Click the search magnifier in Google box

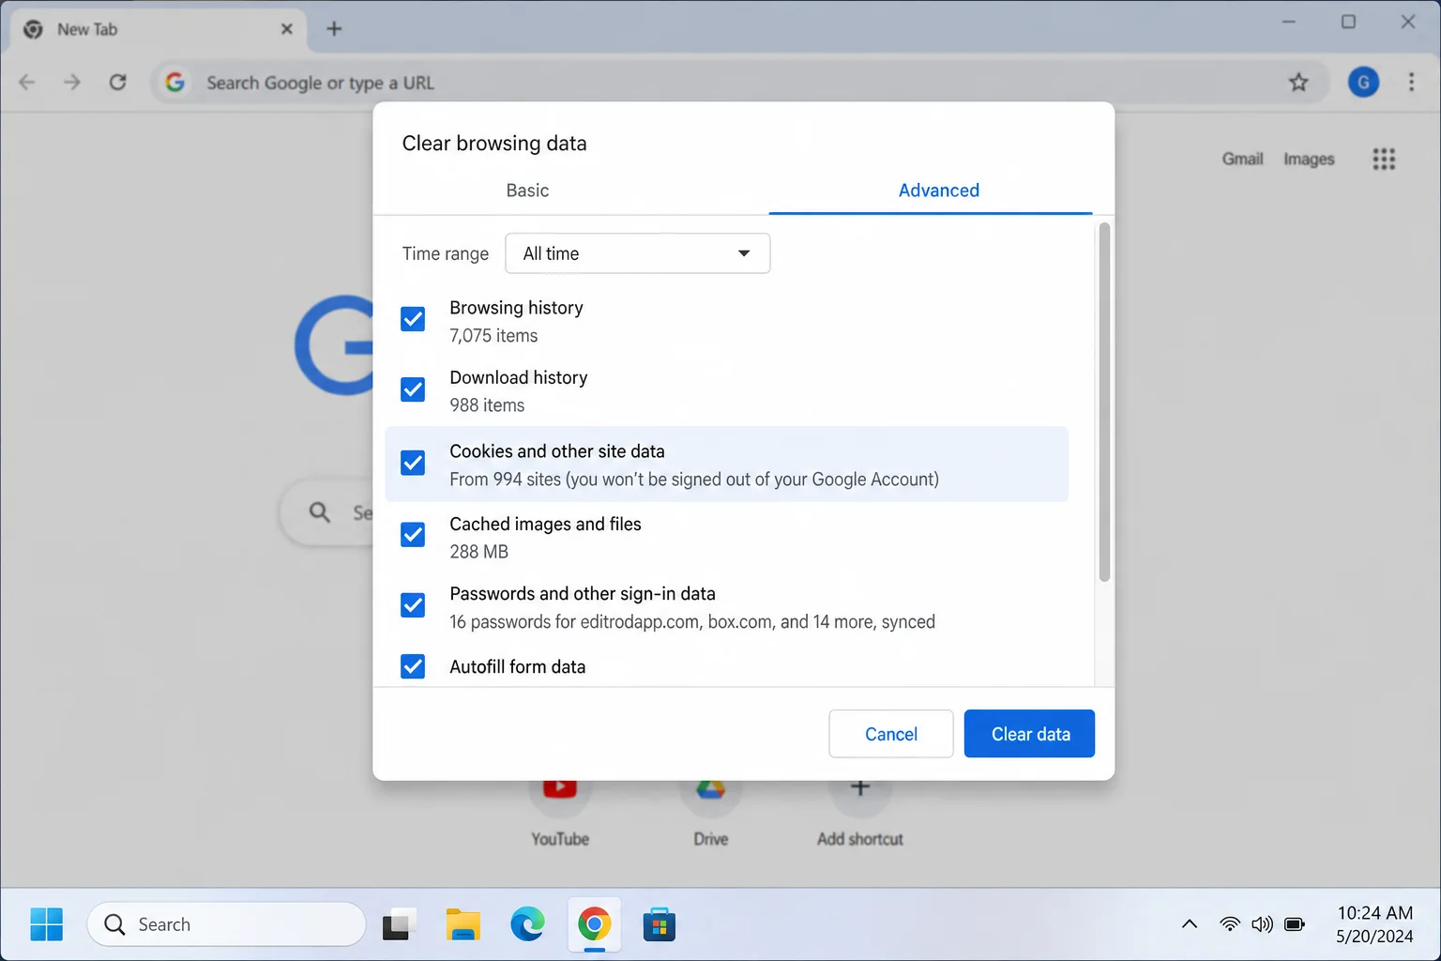coord(320,512)
